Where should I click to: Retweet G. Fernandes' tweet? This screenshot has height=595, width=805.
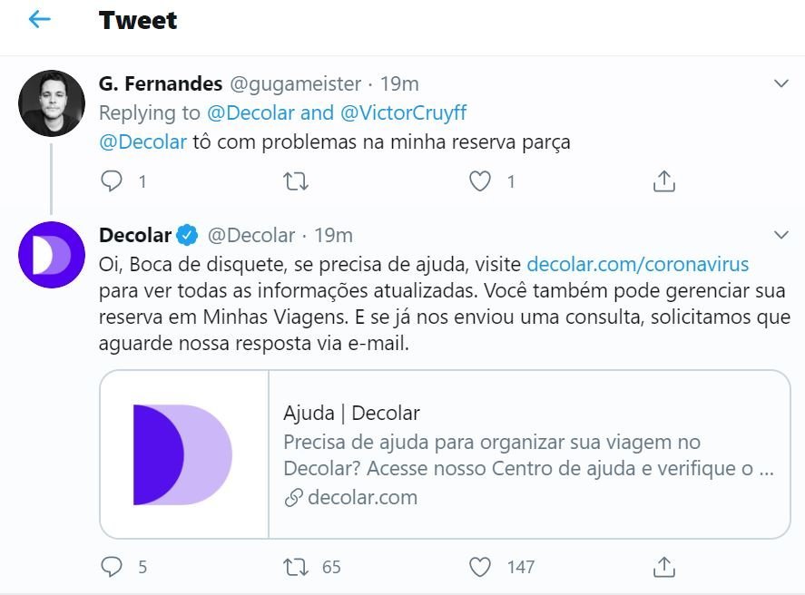pos(296,181)
